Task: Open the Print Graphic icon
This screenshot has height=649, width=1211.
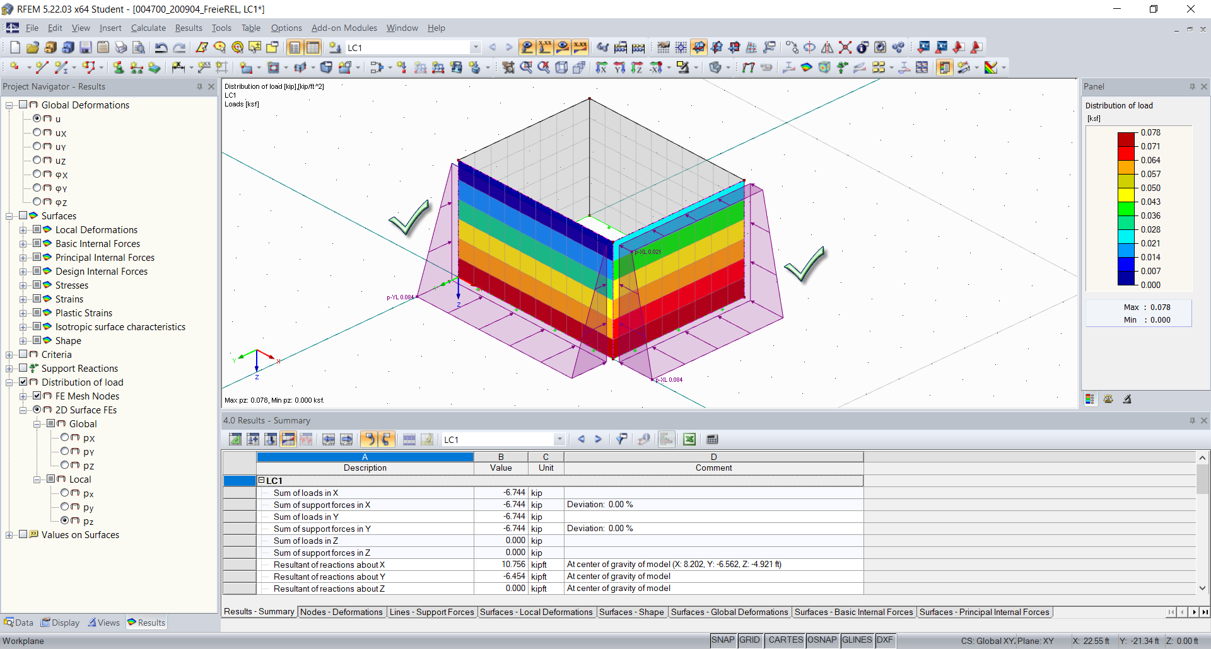Action: (120, 47)
